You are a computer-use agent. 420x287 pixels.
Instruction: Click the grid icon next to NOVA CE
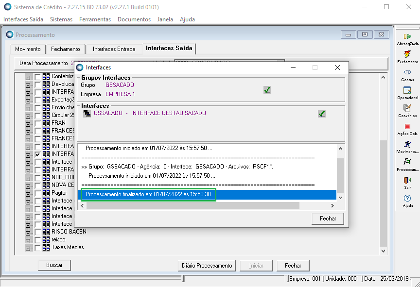(46, 185)
